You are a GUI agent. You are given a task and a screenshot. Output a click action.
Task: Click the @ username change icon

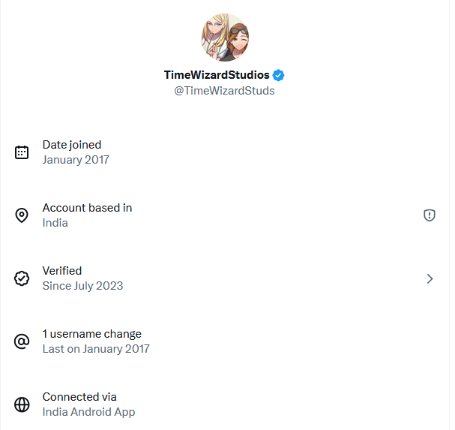click(22, 341)
